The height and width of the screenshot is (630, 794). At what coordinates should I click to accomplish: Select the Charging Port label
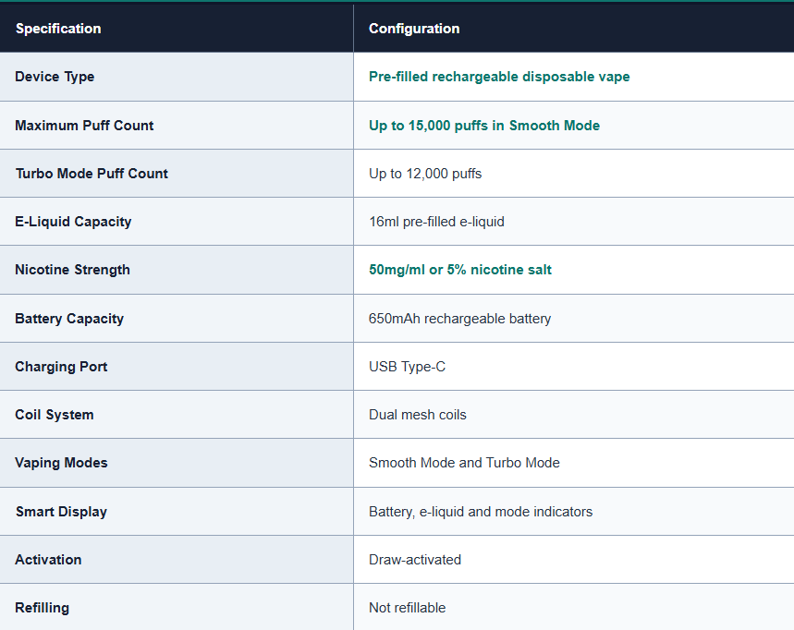[61, 367]
